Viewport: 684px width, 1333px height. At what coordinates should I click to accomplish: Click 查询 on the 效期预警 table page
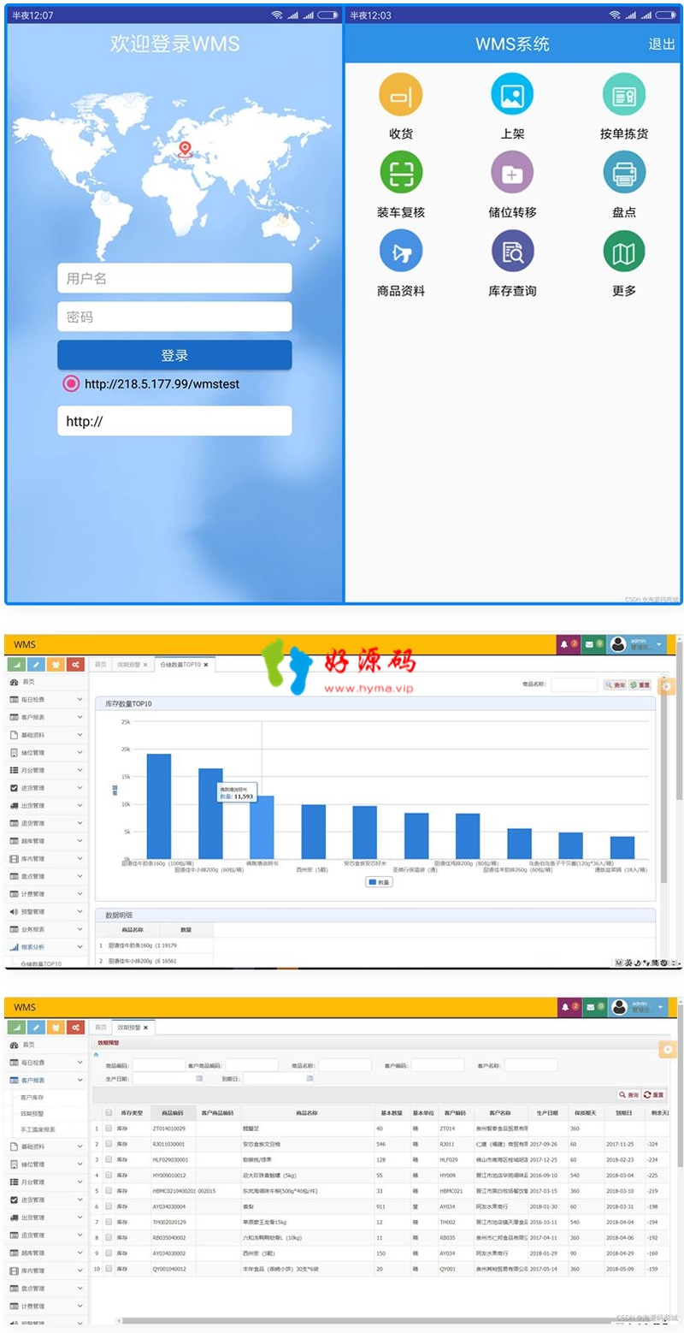point(629,1094)
